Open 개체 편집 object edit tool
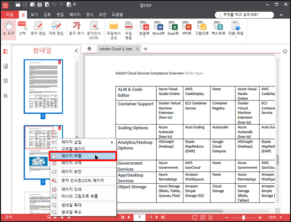 (x=56, y=29)
